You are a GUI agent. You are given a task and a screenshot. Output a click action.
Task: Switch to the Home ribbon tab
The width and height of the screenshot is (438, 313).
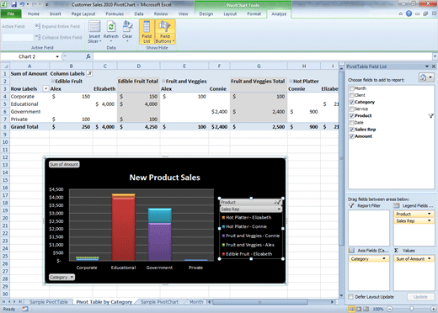34,13
